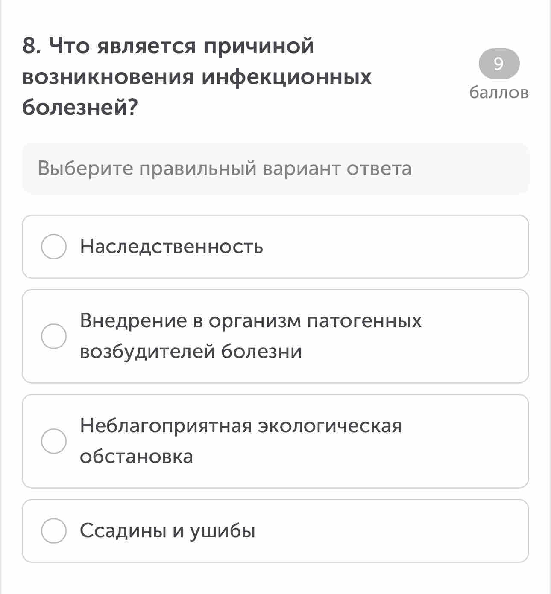
Task: Select the Ссадины и ушибы radio button
Action: (54, 531)
